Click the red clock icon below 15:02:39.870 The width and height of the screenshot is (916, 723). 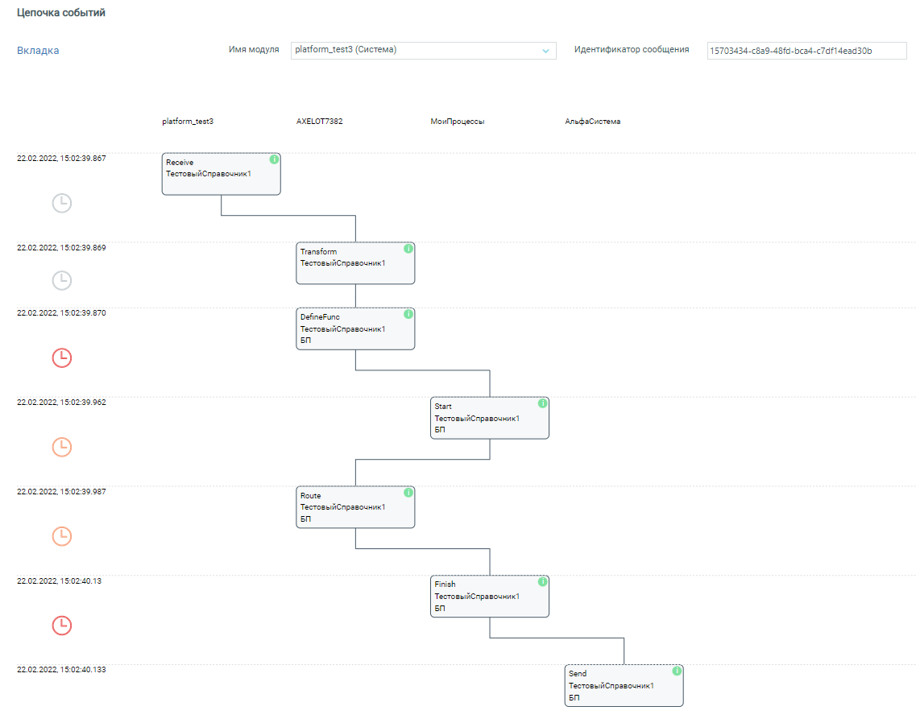[x=62, y=357]
